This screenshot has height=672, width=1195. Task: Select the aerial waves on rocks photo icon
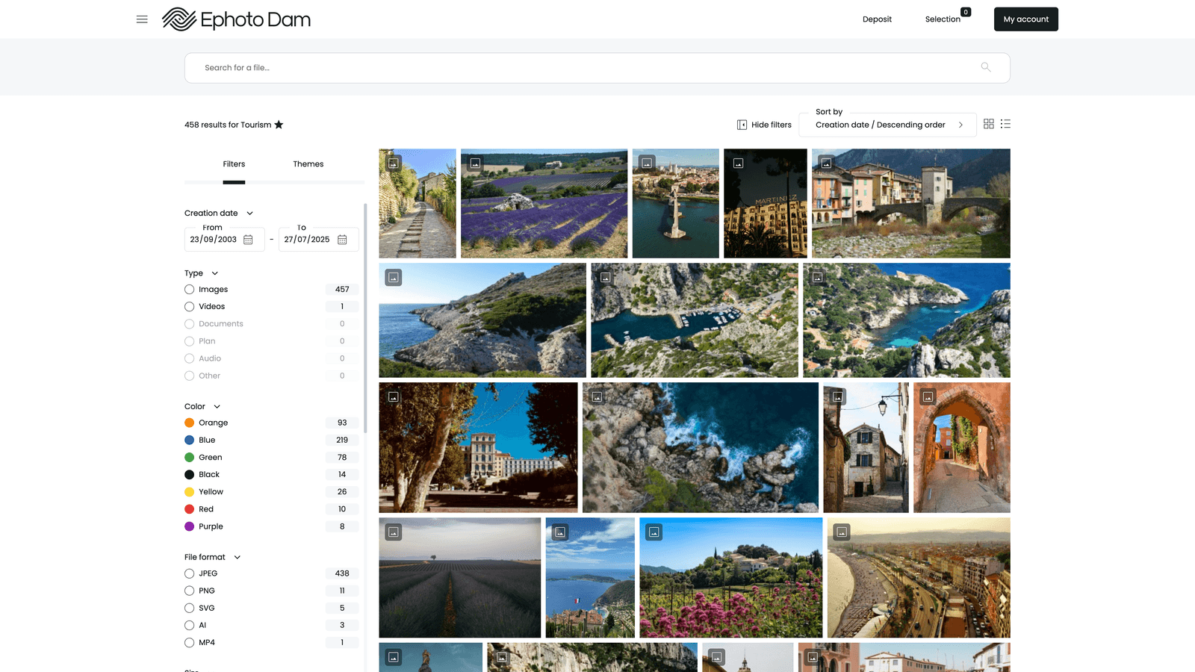click(x=597, y=396)
